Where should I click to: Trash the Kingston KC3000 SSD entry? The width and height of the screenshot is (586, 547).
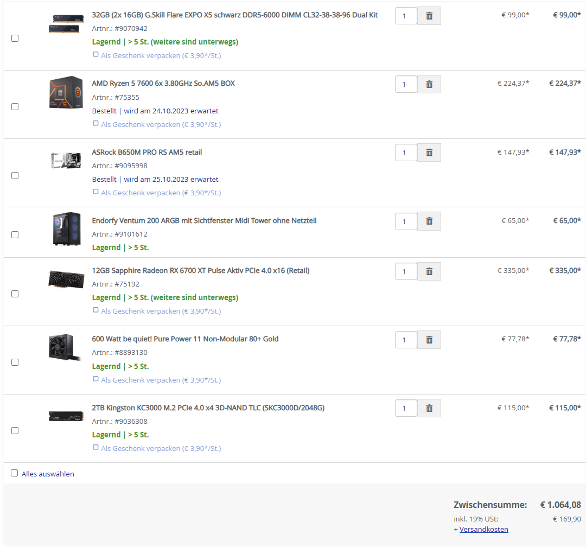tap(429, 408)
